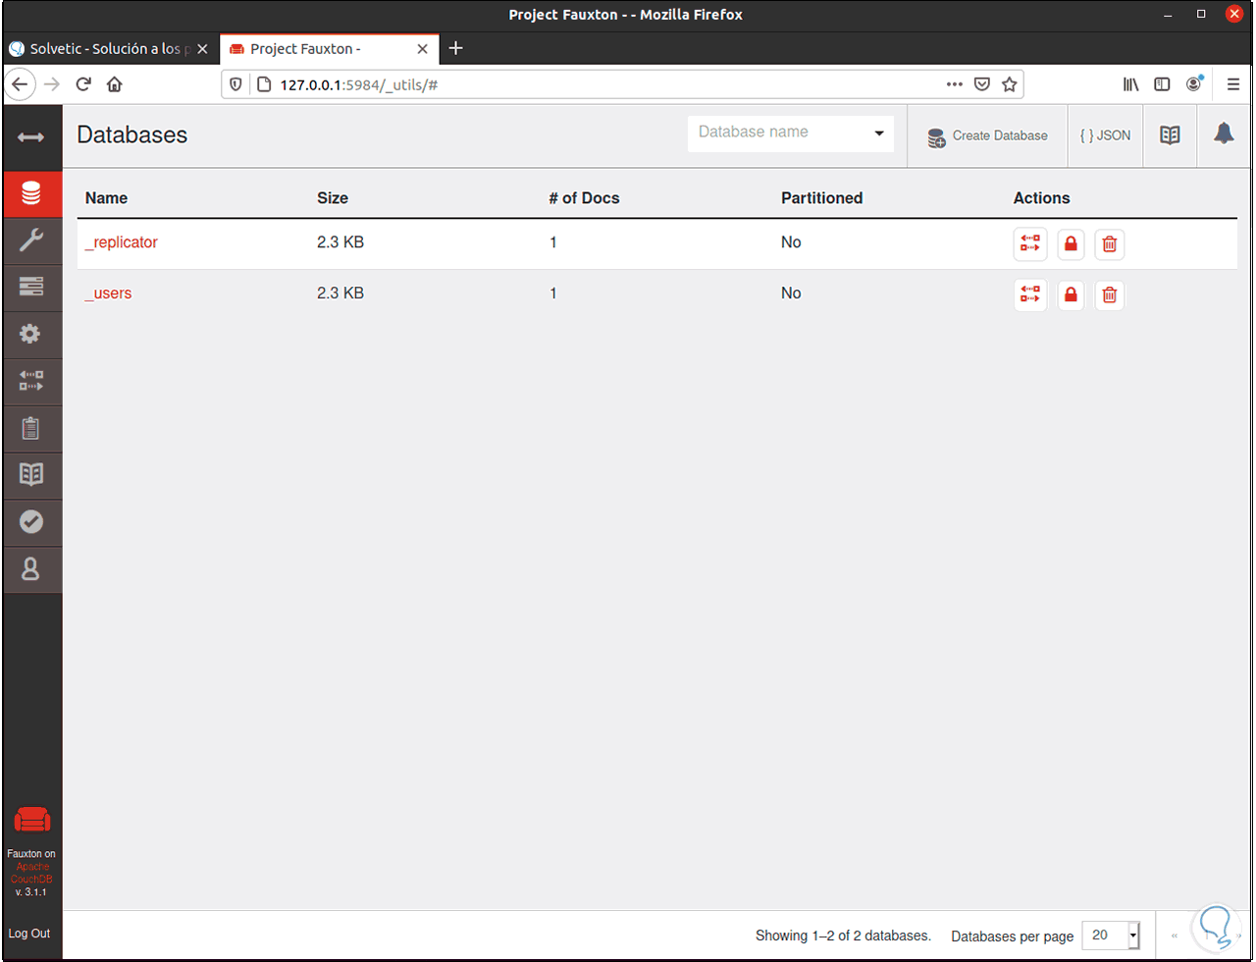Open the Firefox hamburger menu

tap(1233, 84)
